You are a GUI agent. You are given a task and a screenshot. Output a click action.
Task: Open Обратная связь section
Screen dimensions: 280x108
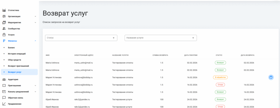15,98
